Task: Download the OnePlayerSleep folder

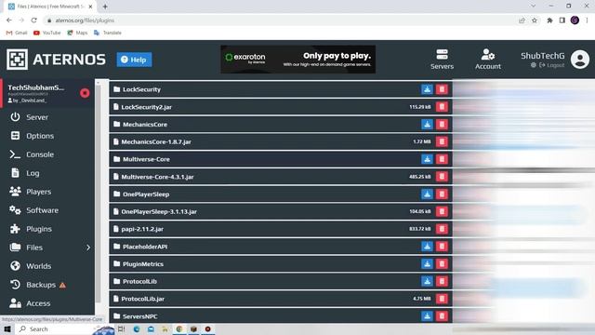Action: (x=427, y=194)
